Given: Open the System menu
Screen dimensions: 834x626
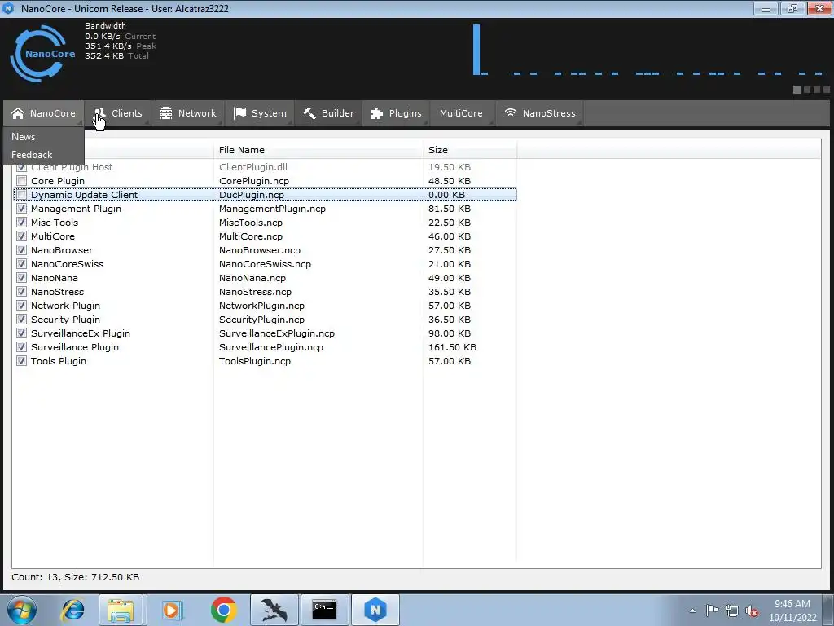Looking at the screenshot, I should click(x=260, y=113).
